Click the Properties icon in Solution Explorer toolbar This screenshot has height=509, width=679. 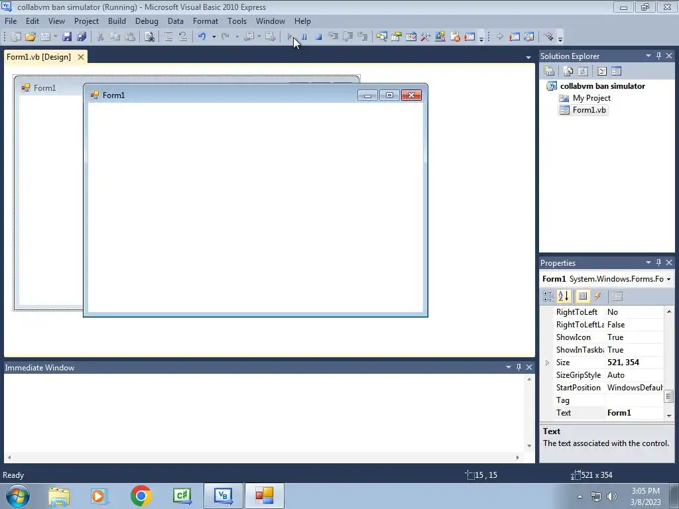coord(549,71)
